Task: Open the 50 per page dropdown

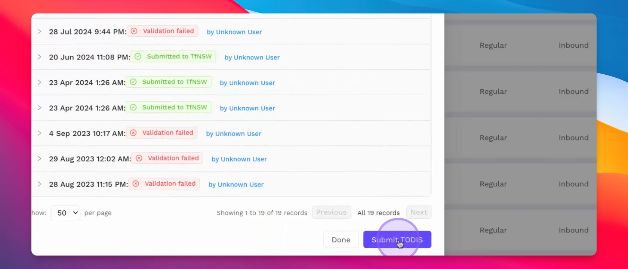Action: 65,213
